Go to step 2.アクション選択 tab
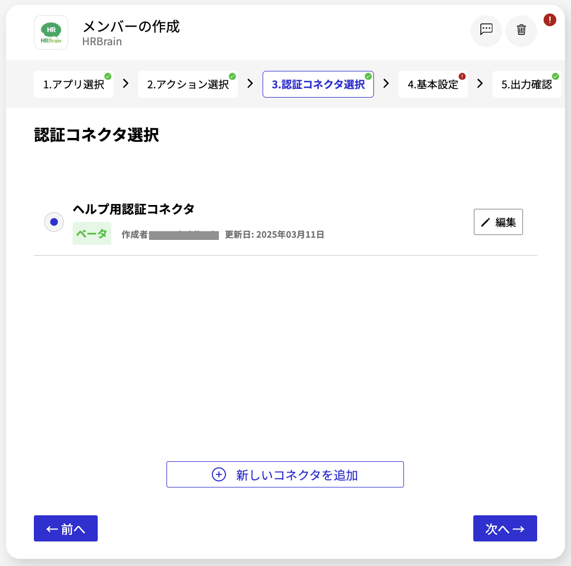571x566 pixels. point(188,85)
